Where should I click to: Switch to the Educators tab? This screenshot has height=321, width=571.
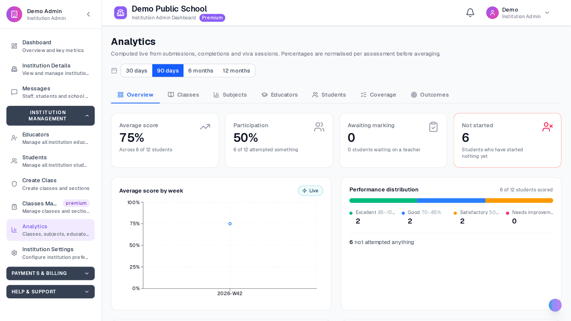click(x=280, y=95)
